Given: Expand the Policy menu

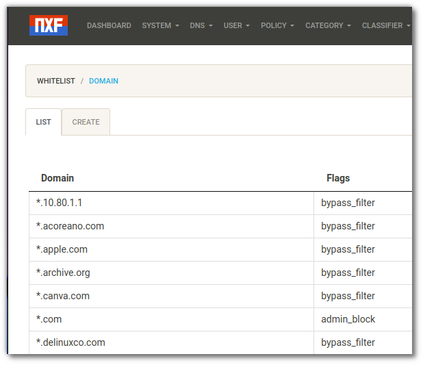Looking at the screenshot, I should coord(277,25).
